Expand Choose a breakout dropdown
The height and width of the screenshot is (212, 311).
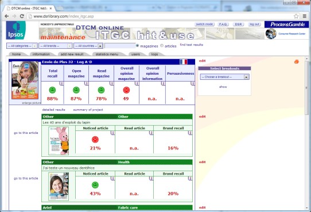(224, 77)
